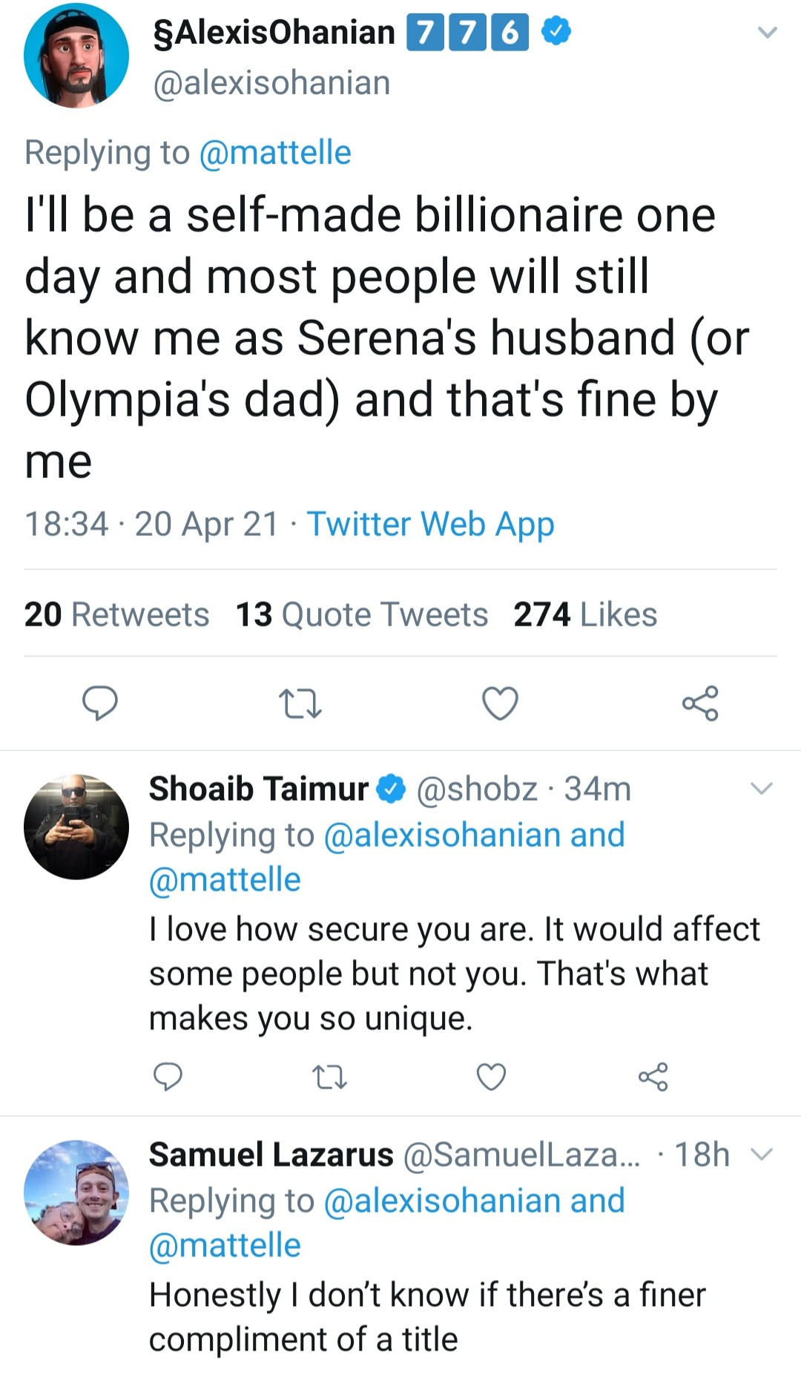Share Shoaib Taimur's reply
This screenshot has height=1375, width=801.
point(653,1077)
